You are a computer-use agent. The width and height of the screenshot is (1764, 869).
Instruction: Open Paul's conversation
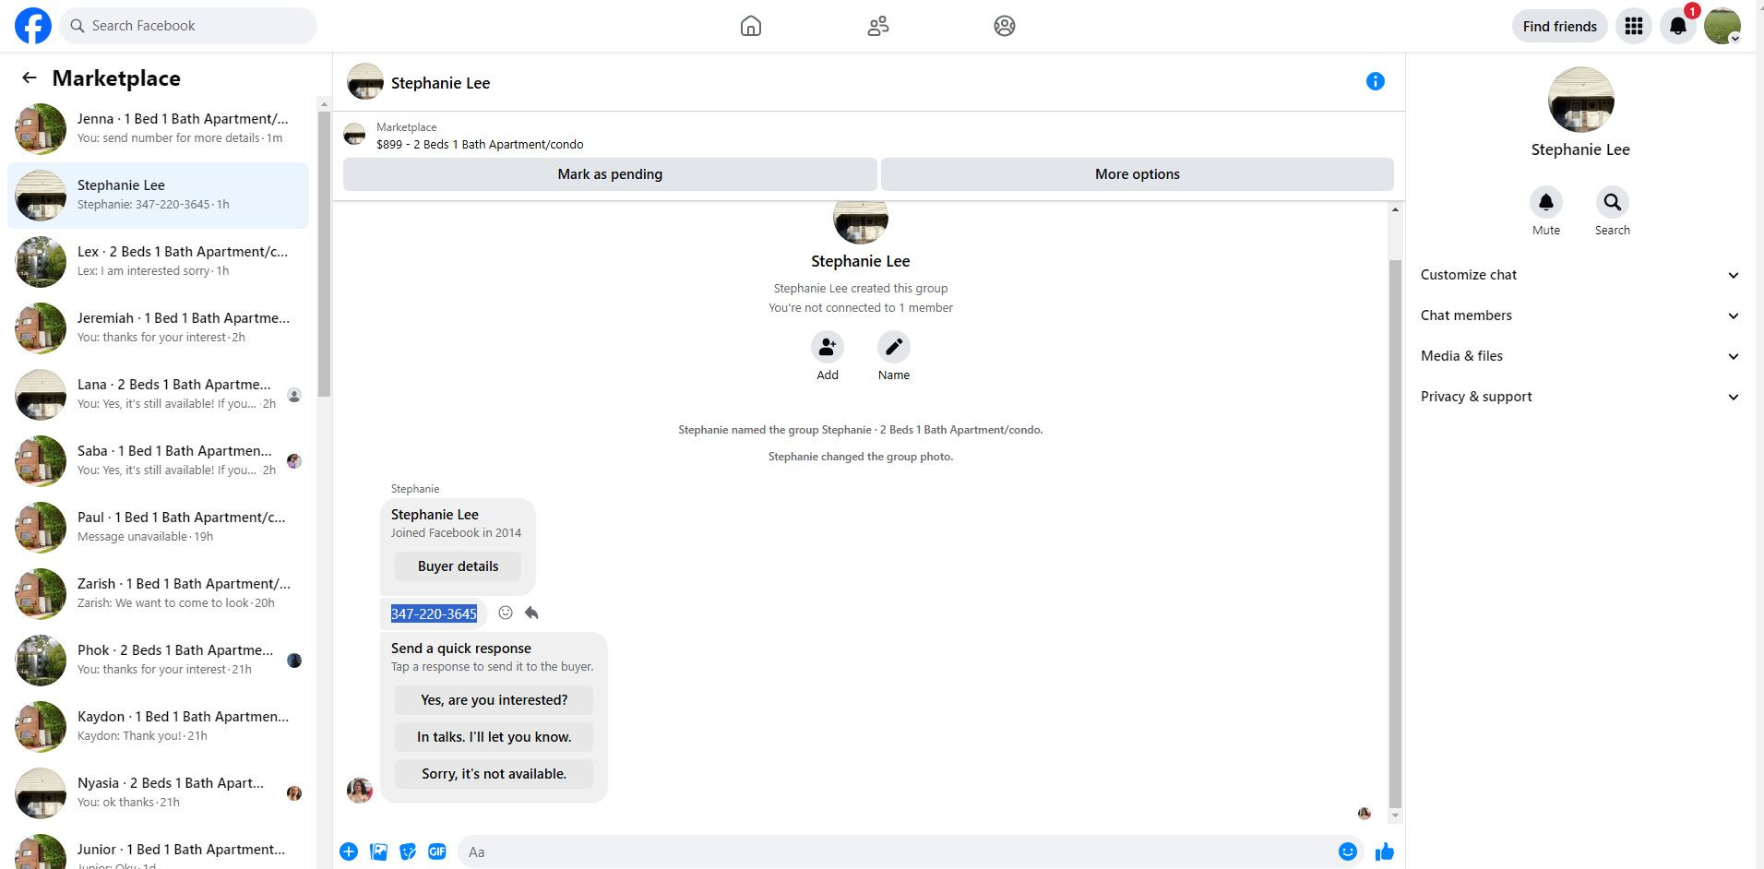coord(159,528)
